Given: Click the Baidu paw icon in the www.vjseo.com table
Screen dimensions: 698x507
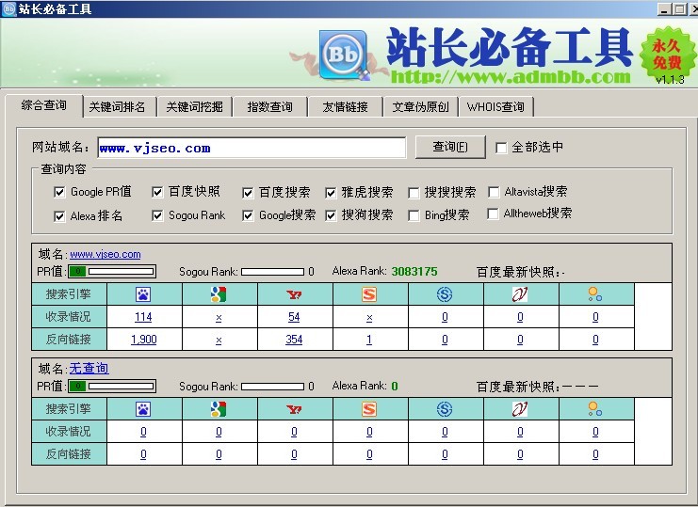Looking at the screenshot, I should [143, 294].
